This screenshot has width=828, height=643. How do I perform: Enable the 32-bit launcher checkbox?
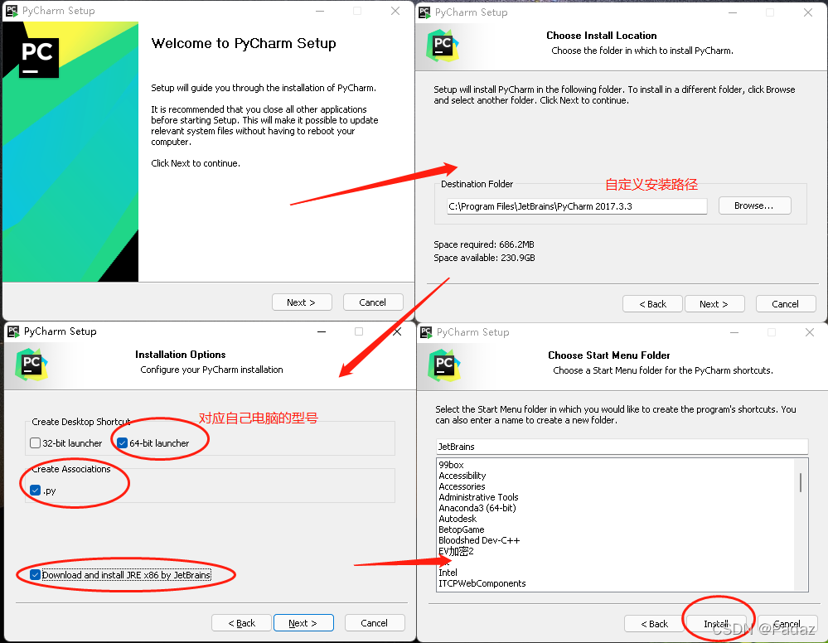click(x=36, y=443)
